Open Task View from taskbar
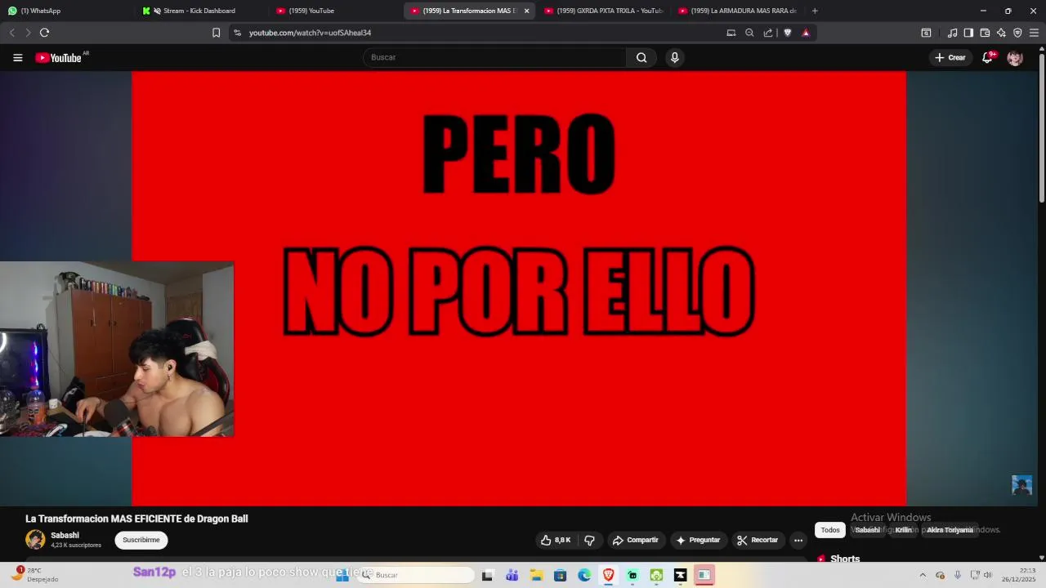This screenshot has width=1046, height=588. 487,575
